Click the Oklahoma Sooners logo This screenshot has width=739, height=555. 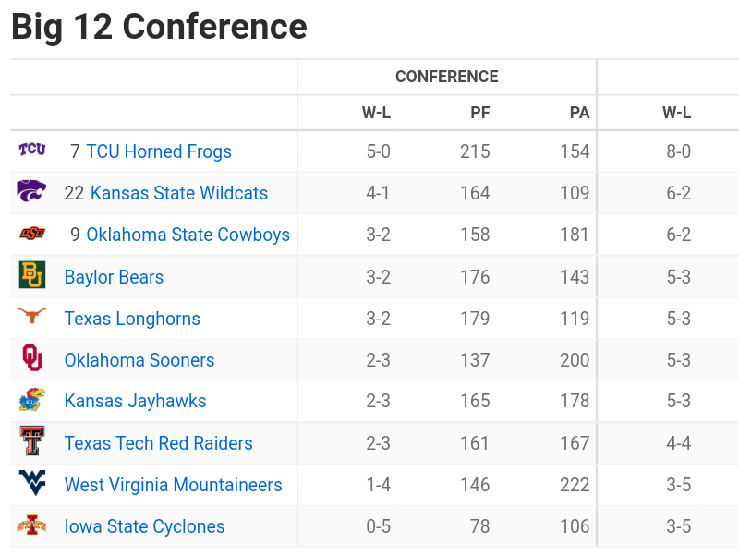pos(32,358)
